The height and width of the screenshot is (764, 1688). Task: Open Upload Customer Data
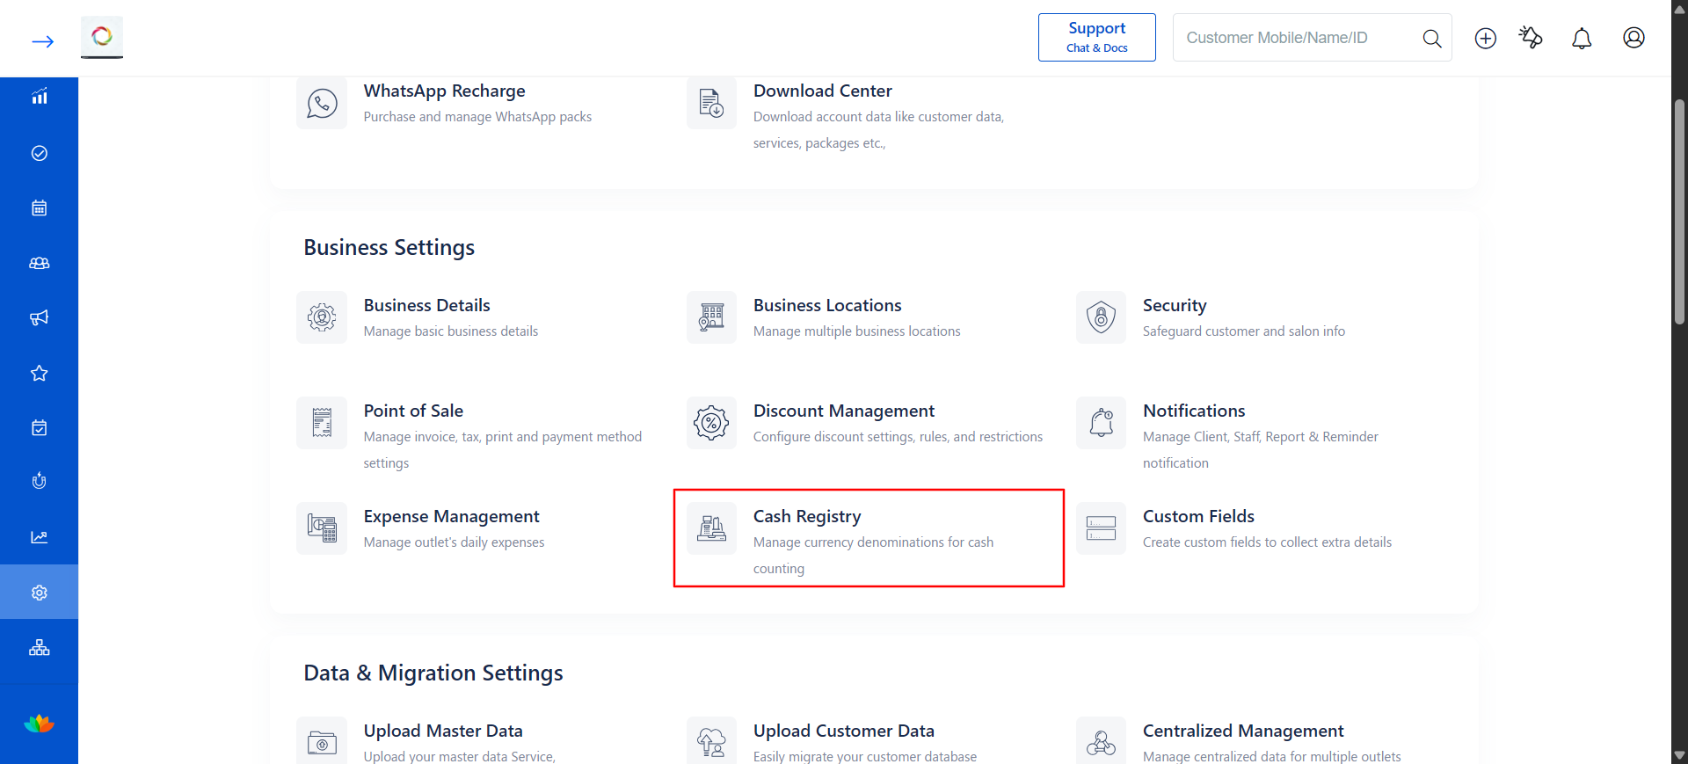pyautogui.click(x=844, y=731)
